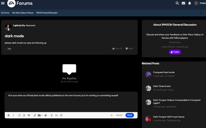Insert a block quote
206x128 pixels.
click(29, 115)
